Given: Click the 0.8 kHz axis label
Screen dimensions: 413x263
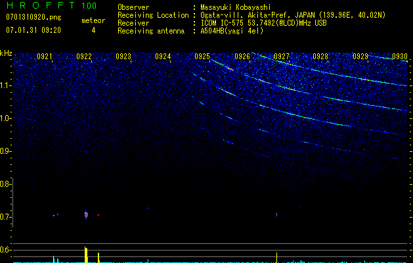Looking at the screenshot, I should 5,184.
